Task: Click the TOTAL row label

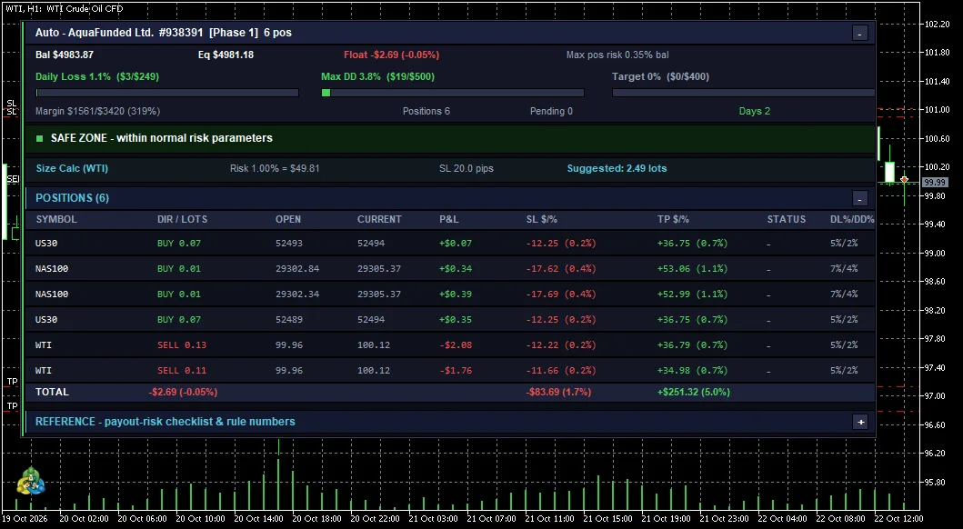Action: click(x=52, y=392)
